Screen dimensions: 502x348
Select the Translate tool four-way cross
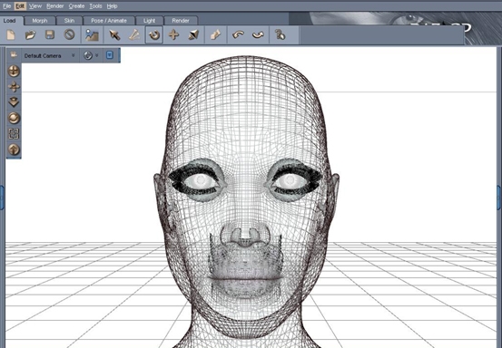174,34
